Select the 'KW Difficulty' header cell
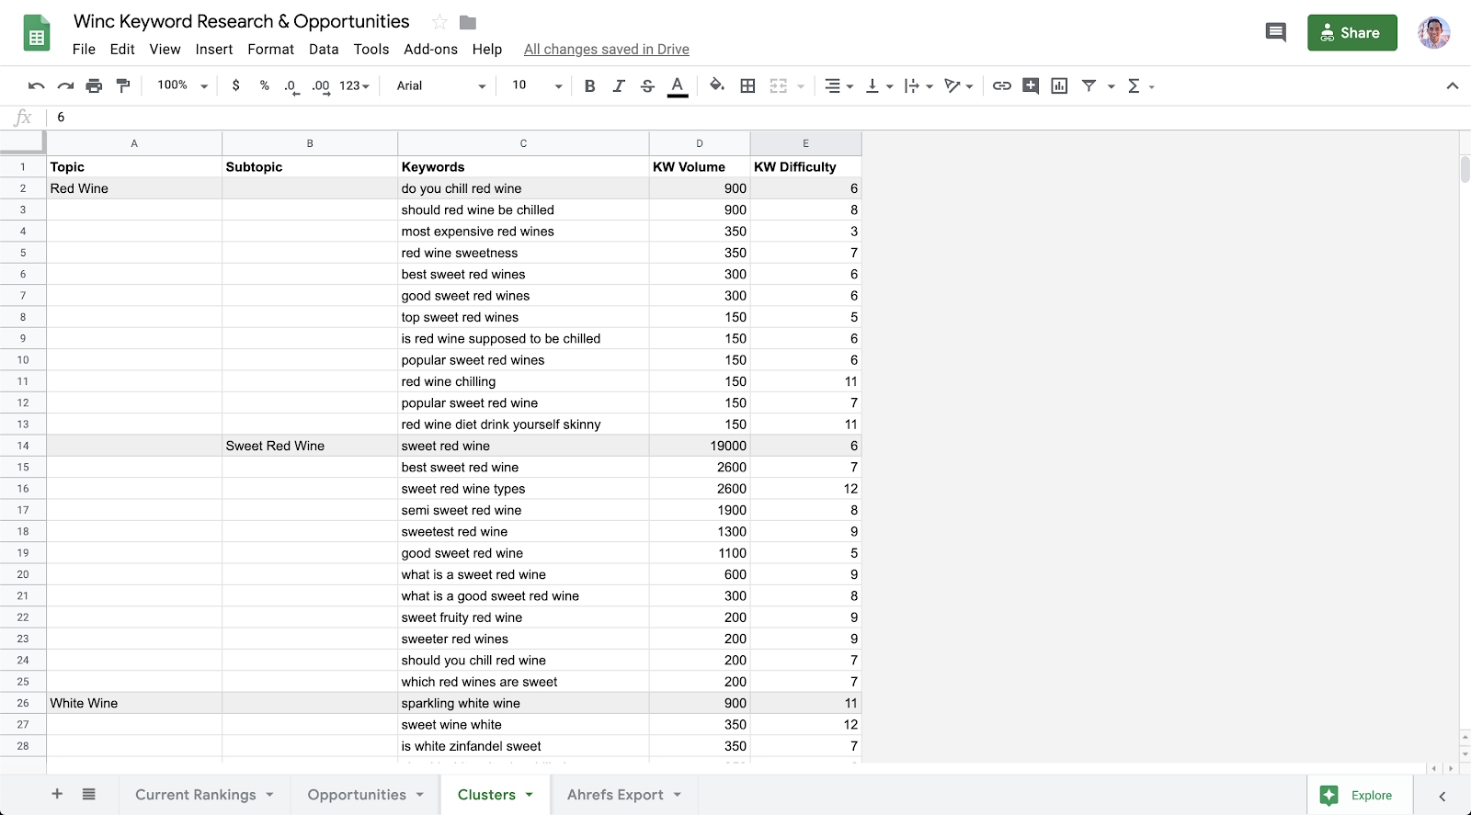The width and height of the screenshot is (1471, 815). point(805,166)
